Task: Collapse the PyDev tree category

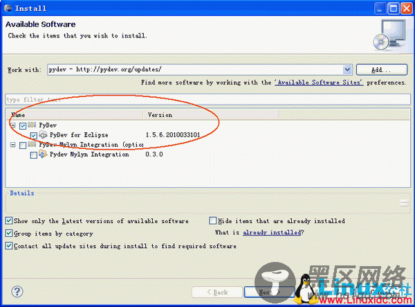Action: coord(12,125)
